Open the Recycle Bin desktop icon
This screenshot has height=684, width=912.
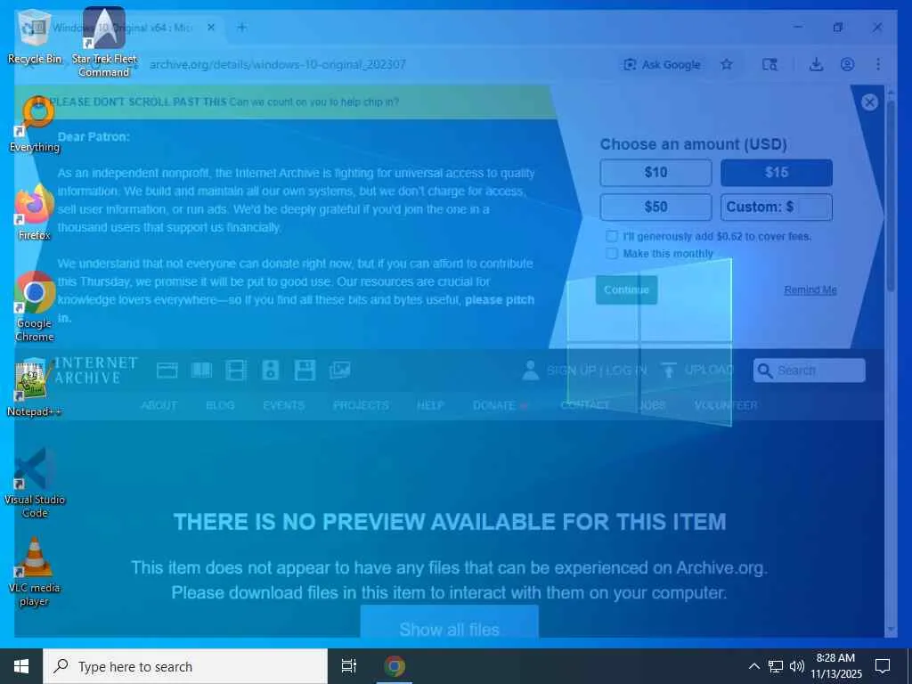35,36
